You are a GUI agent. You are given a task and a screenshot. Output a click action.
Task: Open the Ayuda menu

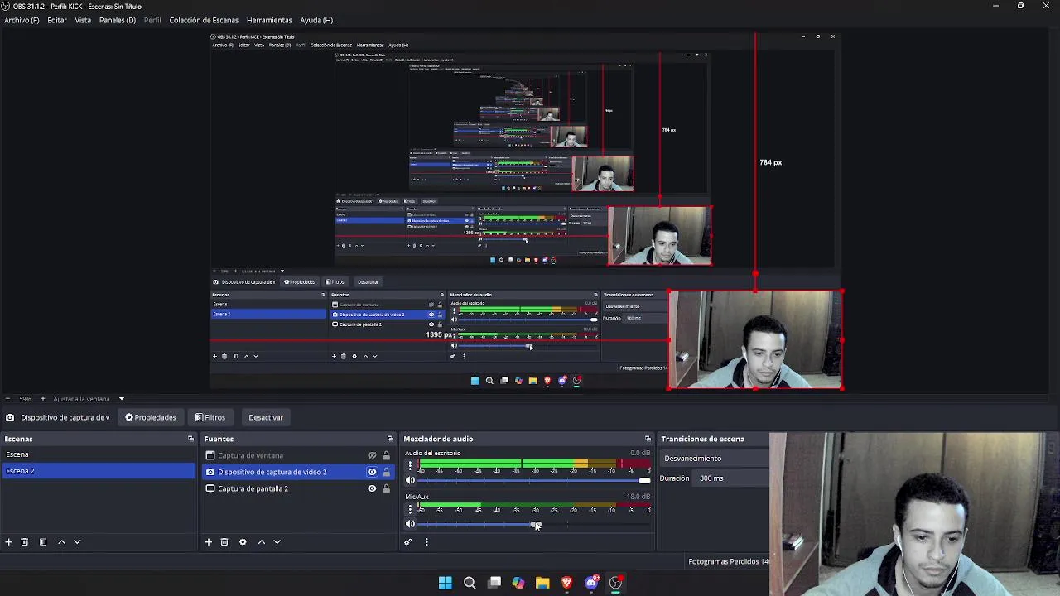tap(316, 20)
